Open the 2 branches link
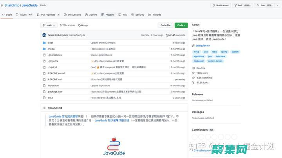The width and height of the screenshot is (282, 158). [x=67, y=25]
